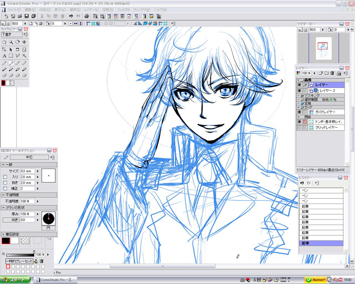Collapse the 用紙 layer group
This screenshot has width=355, height=284.
point(299,117)
